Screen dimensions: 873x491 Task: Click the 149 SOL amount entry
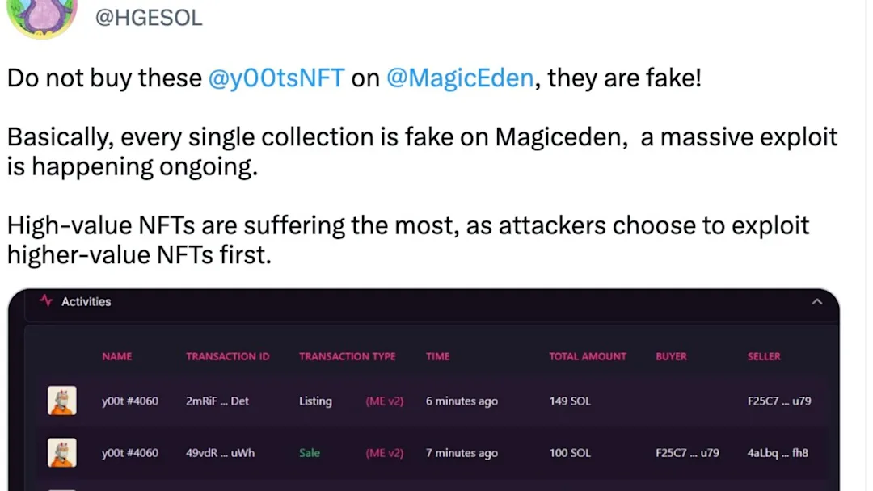[569, 401]
